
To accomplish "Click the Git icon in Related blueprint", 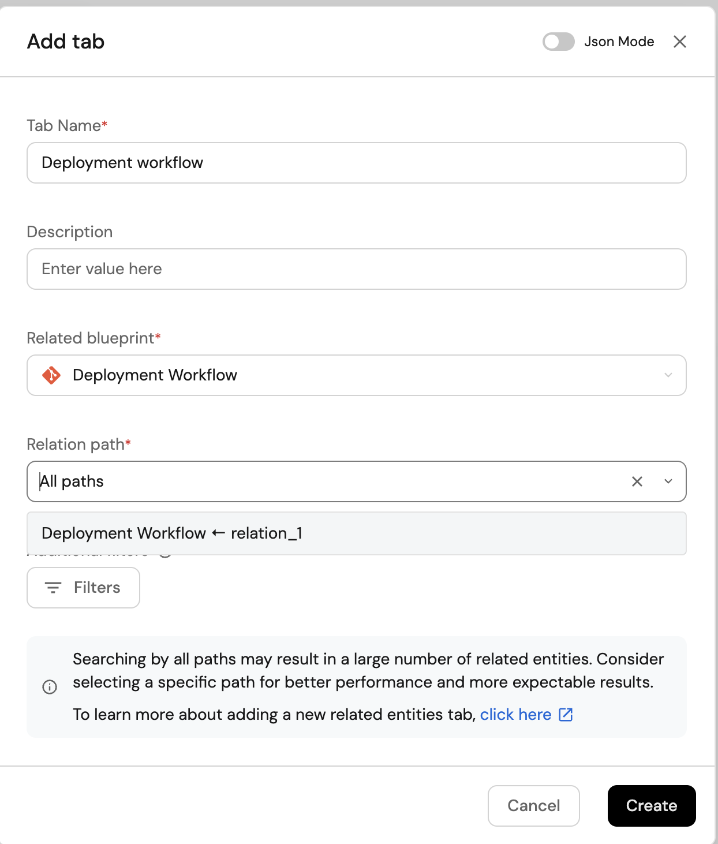I will tap(51, 375).
